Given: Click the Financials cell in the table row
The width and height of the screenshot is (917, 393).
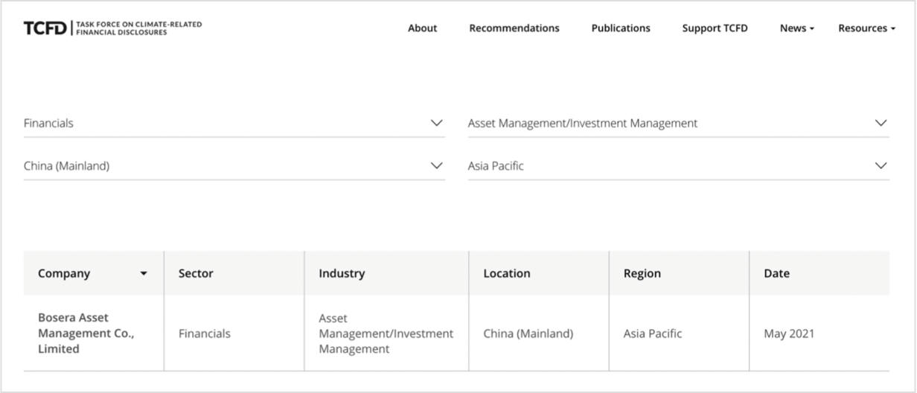Looking at the screenshot, I should (x=234, y=333).
